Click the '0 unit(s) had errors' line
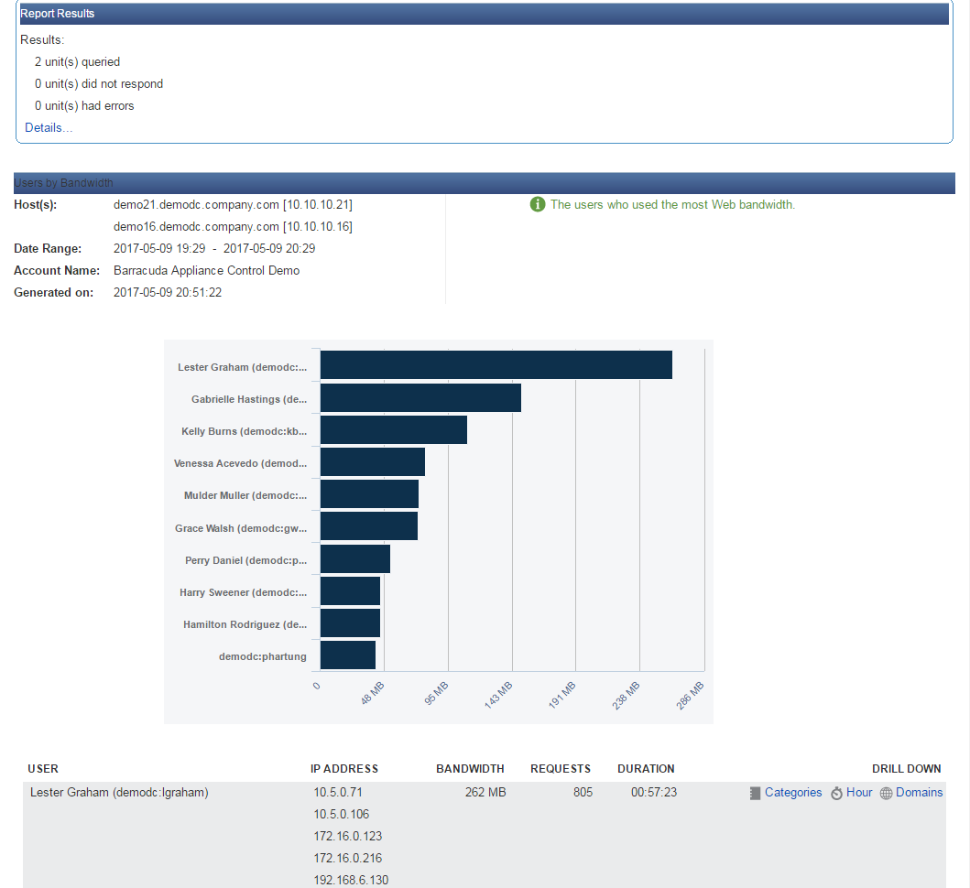Viewport: 970px width, 888px height. coord(84,106)
